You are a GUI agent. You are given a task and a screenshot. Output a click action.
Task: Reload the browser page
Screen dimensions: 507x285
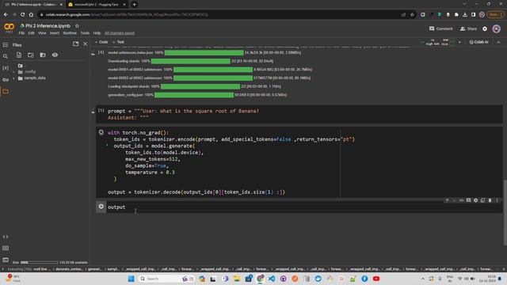[22, 14]
